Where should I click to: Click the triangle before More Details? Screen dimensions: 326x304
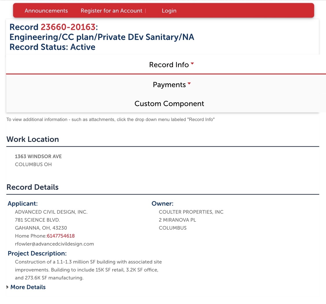coord(8,287)
